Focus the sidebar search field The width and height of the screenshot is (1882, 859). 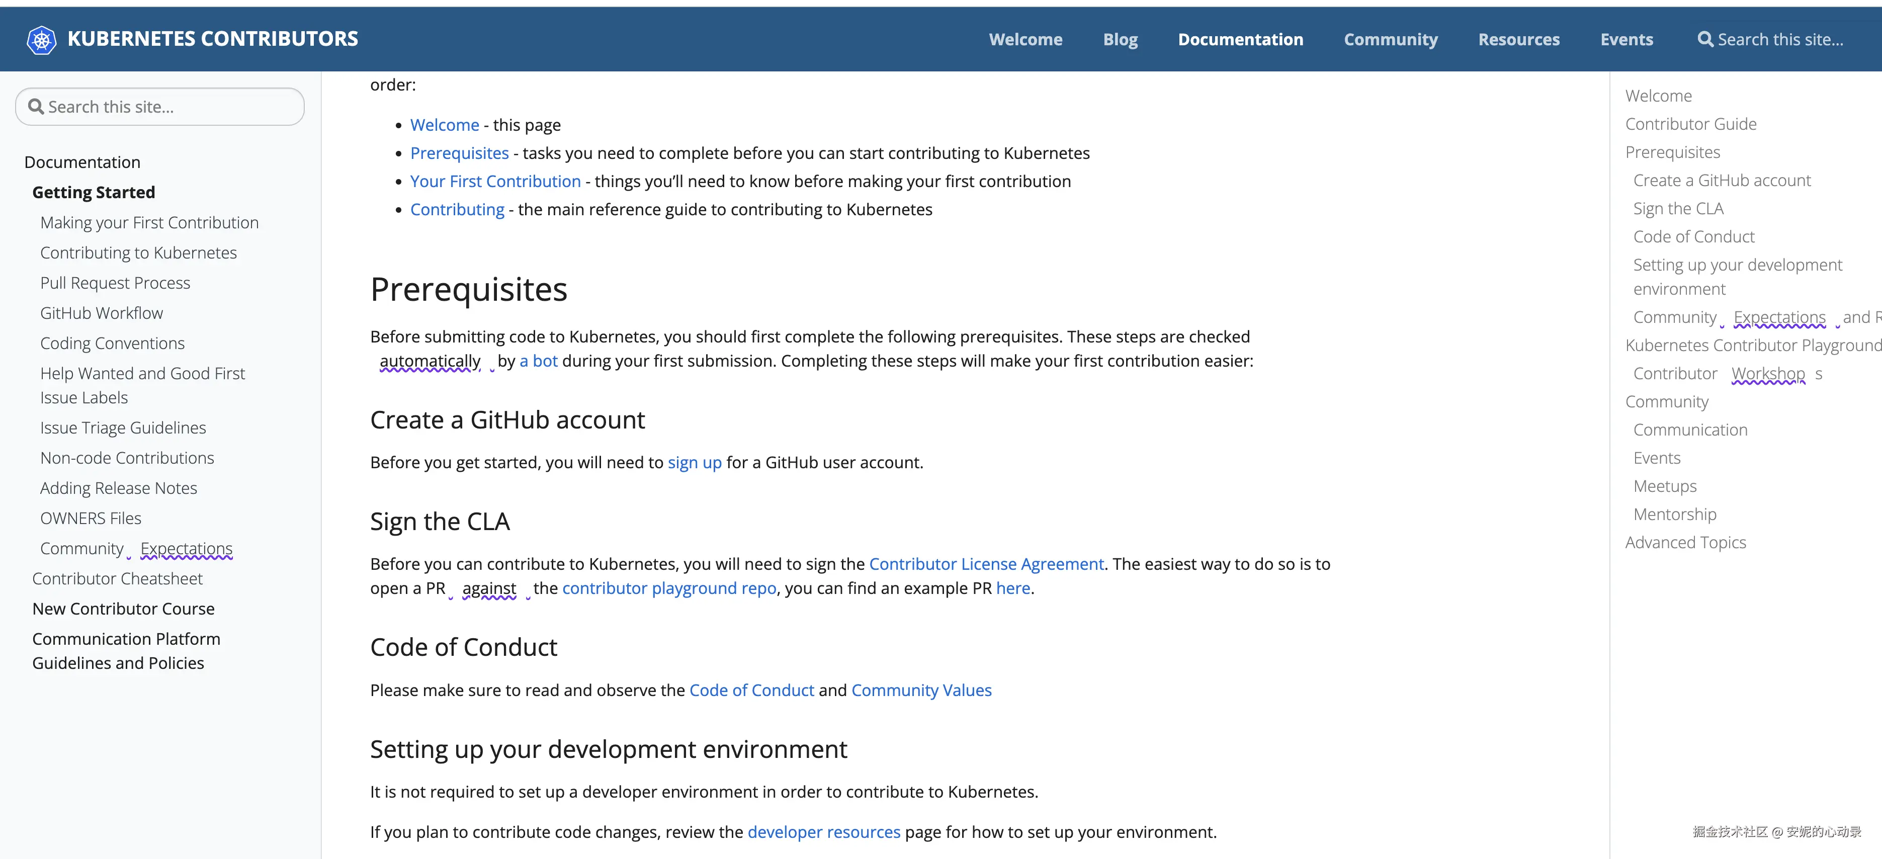pos(168,107)
